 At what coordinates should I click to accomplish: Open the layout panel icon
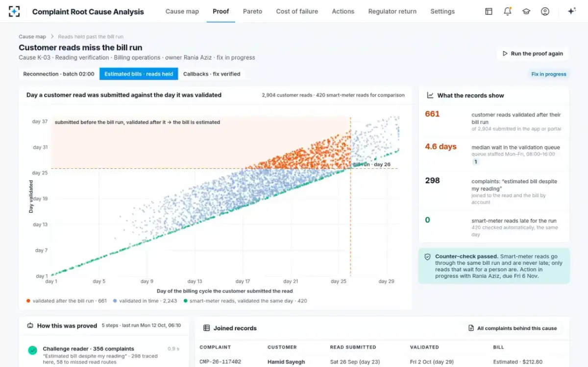tap(489, 11)
